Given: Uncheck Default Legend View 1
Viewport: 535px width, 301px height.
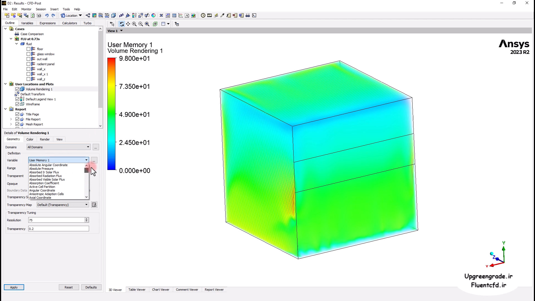Looking at the screenshot, I should pyautogui.click(x=17, y=99).
